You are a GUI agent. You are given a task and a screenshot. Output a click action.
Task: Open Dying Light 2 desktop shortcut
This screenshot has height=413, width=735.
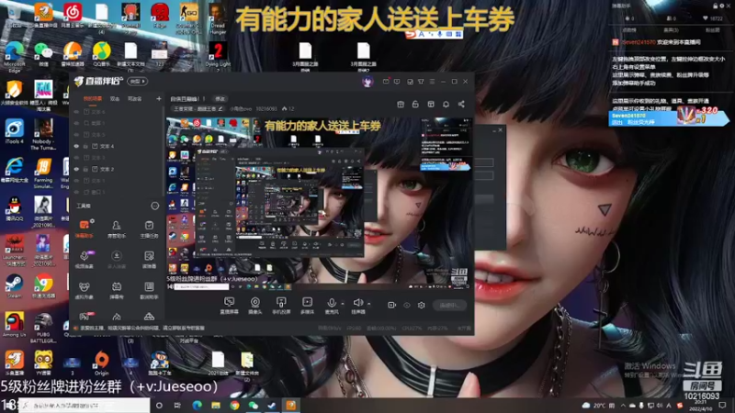(x=218, y=55)
